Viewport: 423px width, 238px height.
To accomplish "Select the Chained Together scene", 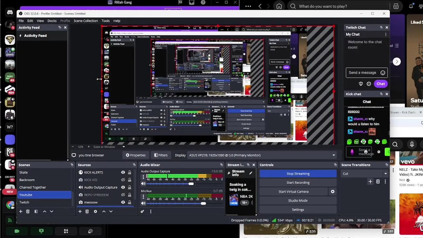I will tap(33, 187).
